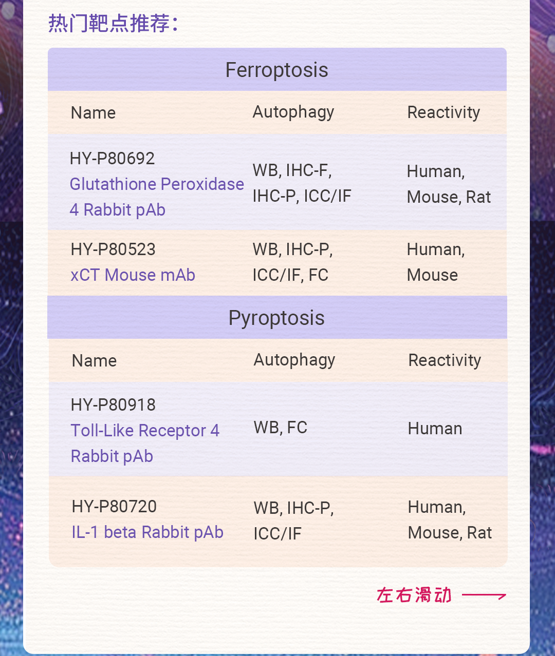Click Reactivity column header under Ferroptosis
Screen dimensions: 555x656
(443, 112)
